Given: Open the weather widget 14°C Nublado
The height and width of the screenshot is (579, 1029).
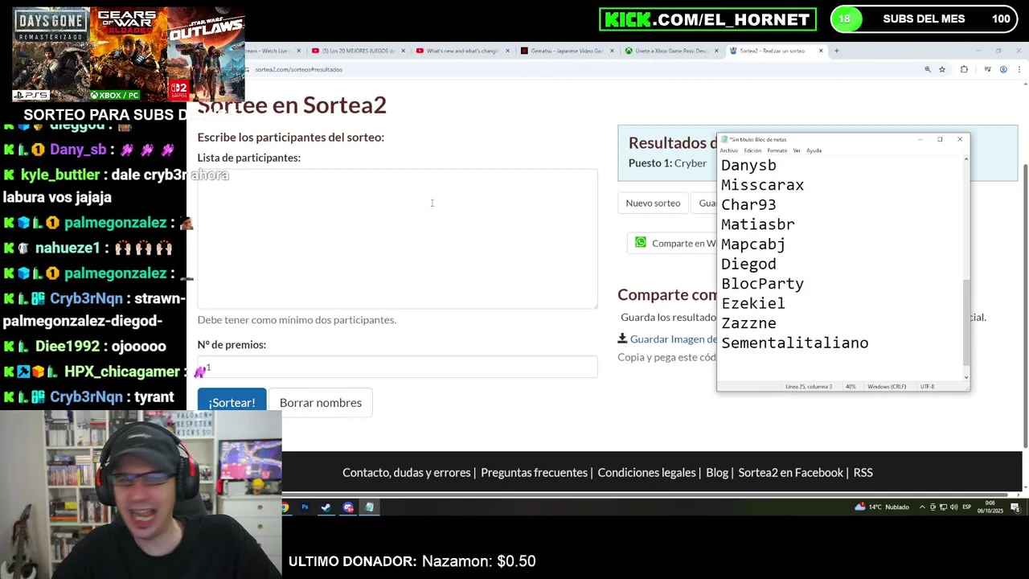Looking at the screenshot, I should [882, 507].
